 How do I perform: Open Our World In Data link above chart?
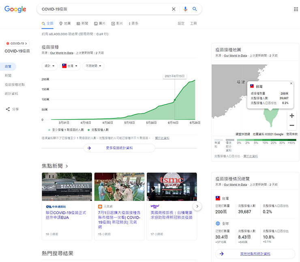tap(62, 53)
